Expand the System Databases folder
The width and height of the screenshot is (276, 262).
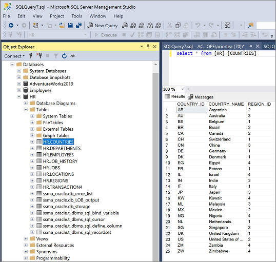click(19, 71)
